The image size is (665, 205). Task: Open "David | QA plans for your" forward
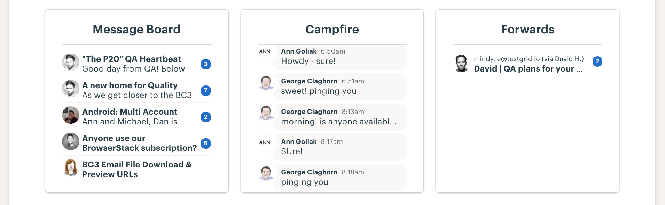point(528,69)
